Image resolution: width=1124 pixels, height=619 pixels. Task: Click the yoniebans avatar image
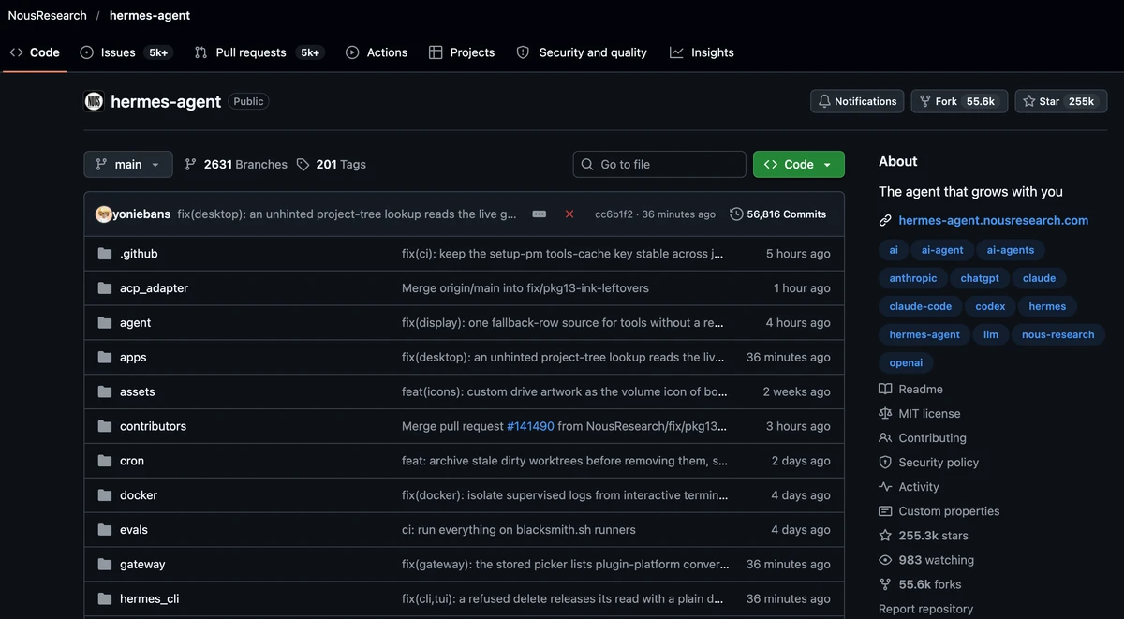104,214
